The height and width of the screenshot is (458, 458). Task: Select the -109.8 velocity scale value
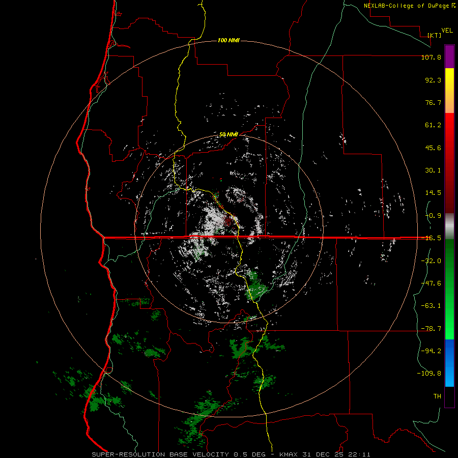429,374
